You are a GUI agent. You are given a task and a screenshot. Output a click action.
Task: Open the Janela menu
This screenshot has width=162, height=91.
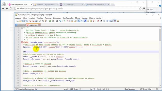point(98,18)
